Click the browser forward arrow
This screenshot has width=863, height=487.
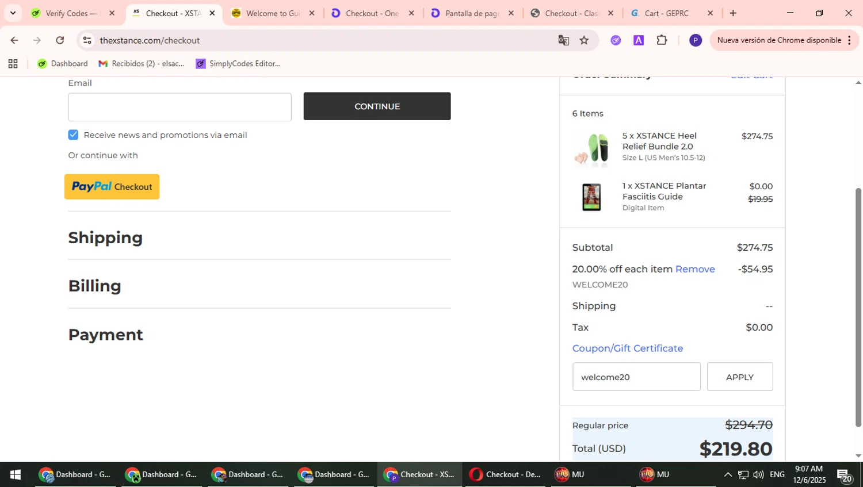pyautogui.click(x=37, y=40)
